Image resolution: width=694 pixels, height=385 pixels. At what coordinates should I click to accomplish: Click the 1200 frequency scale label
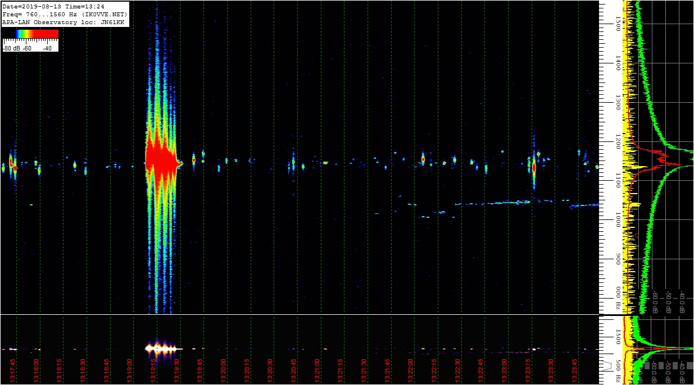tap(618, 141)
